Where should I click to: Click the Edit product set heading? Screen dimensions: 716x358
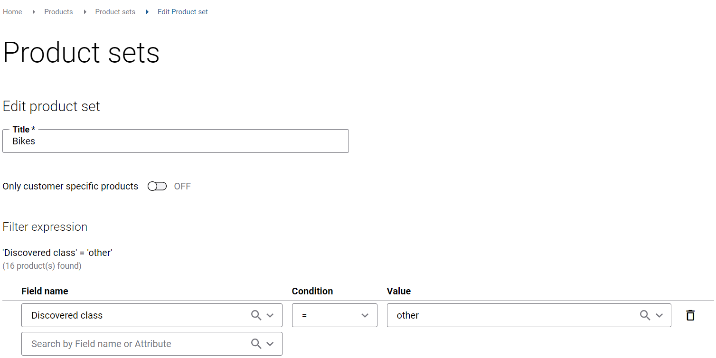click(x=51, y=106)
